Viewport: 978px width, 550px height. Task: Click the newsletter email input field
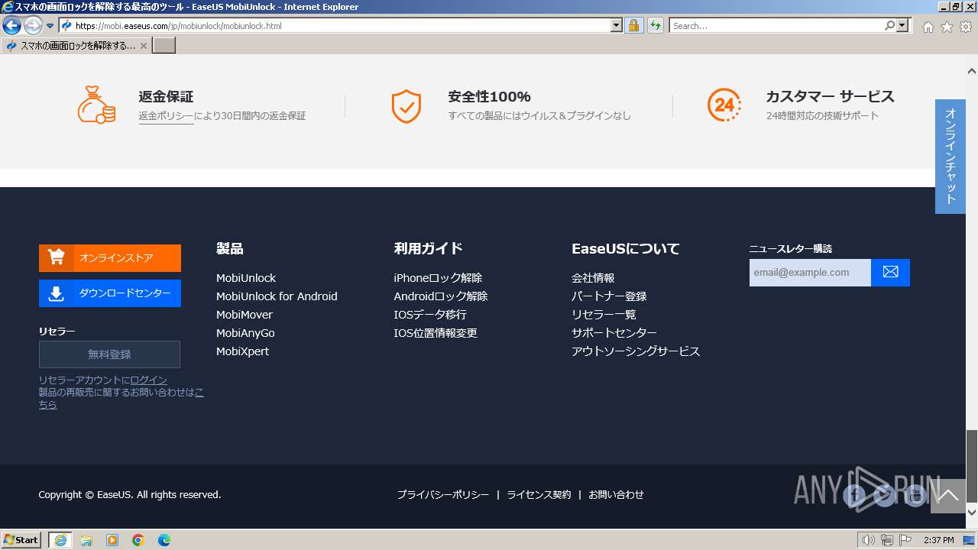810,273
